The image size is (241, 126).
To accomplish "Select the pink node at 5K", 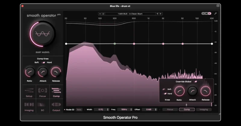I will point(183,44).
